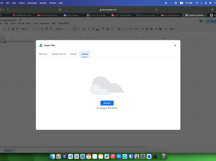Image resolution: width=216 pixels, height=161 pixels.
Task: Open Finder from the Dock
Action: click(53, 157)
